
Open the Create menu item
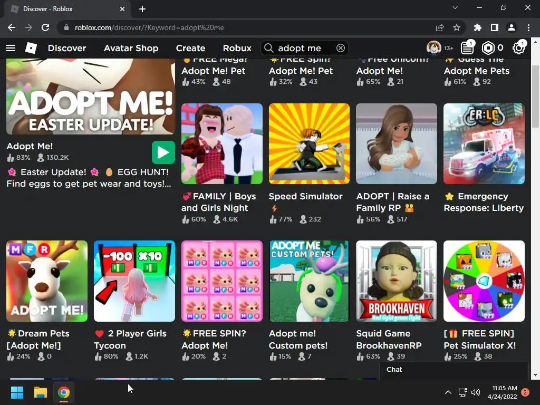[190, 48]
